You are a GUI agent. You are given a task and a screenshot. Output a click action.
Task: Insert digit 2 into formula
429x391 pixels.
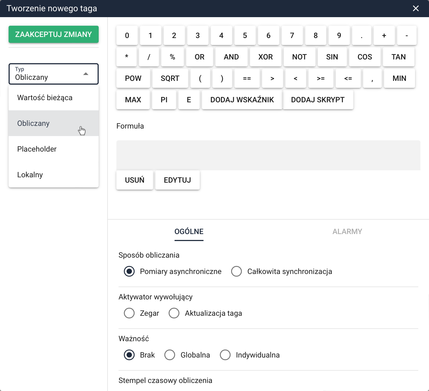pyautogui.click(x=174, y=35)
